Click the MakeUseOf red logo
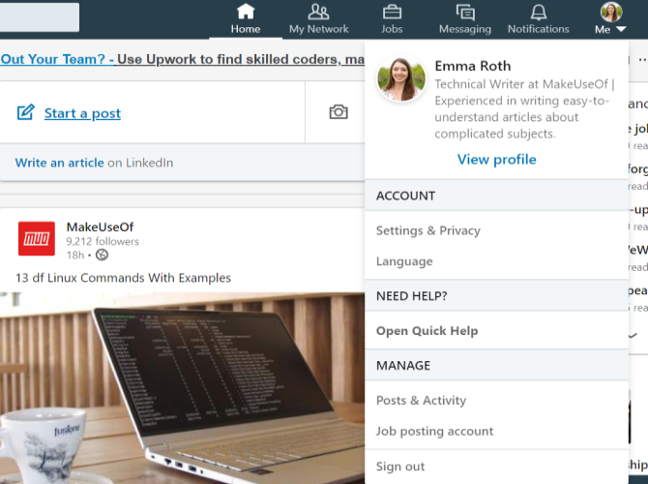This screenshot has width=648, height=484. click(x=37, y=238)
